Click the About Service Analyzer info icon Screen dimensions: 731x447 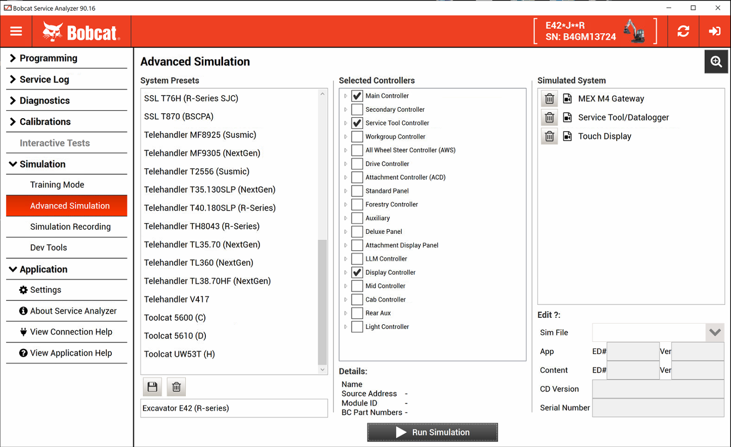22,311
